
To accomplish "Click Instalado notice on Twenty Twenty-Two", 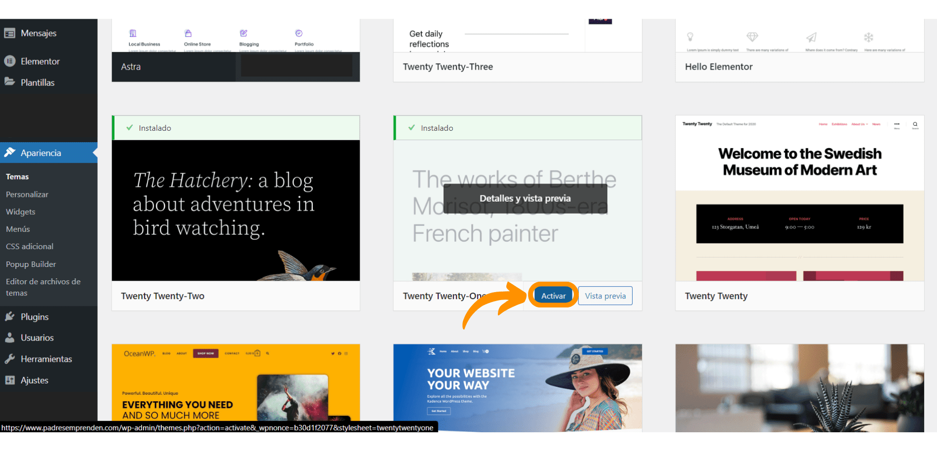I will 236,128.
